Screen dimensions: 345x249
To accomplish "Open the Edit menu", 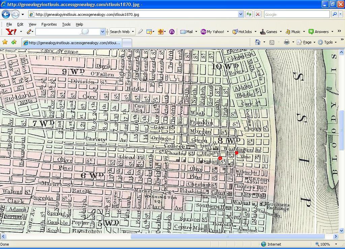I will [20, 24].
